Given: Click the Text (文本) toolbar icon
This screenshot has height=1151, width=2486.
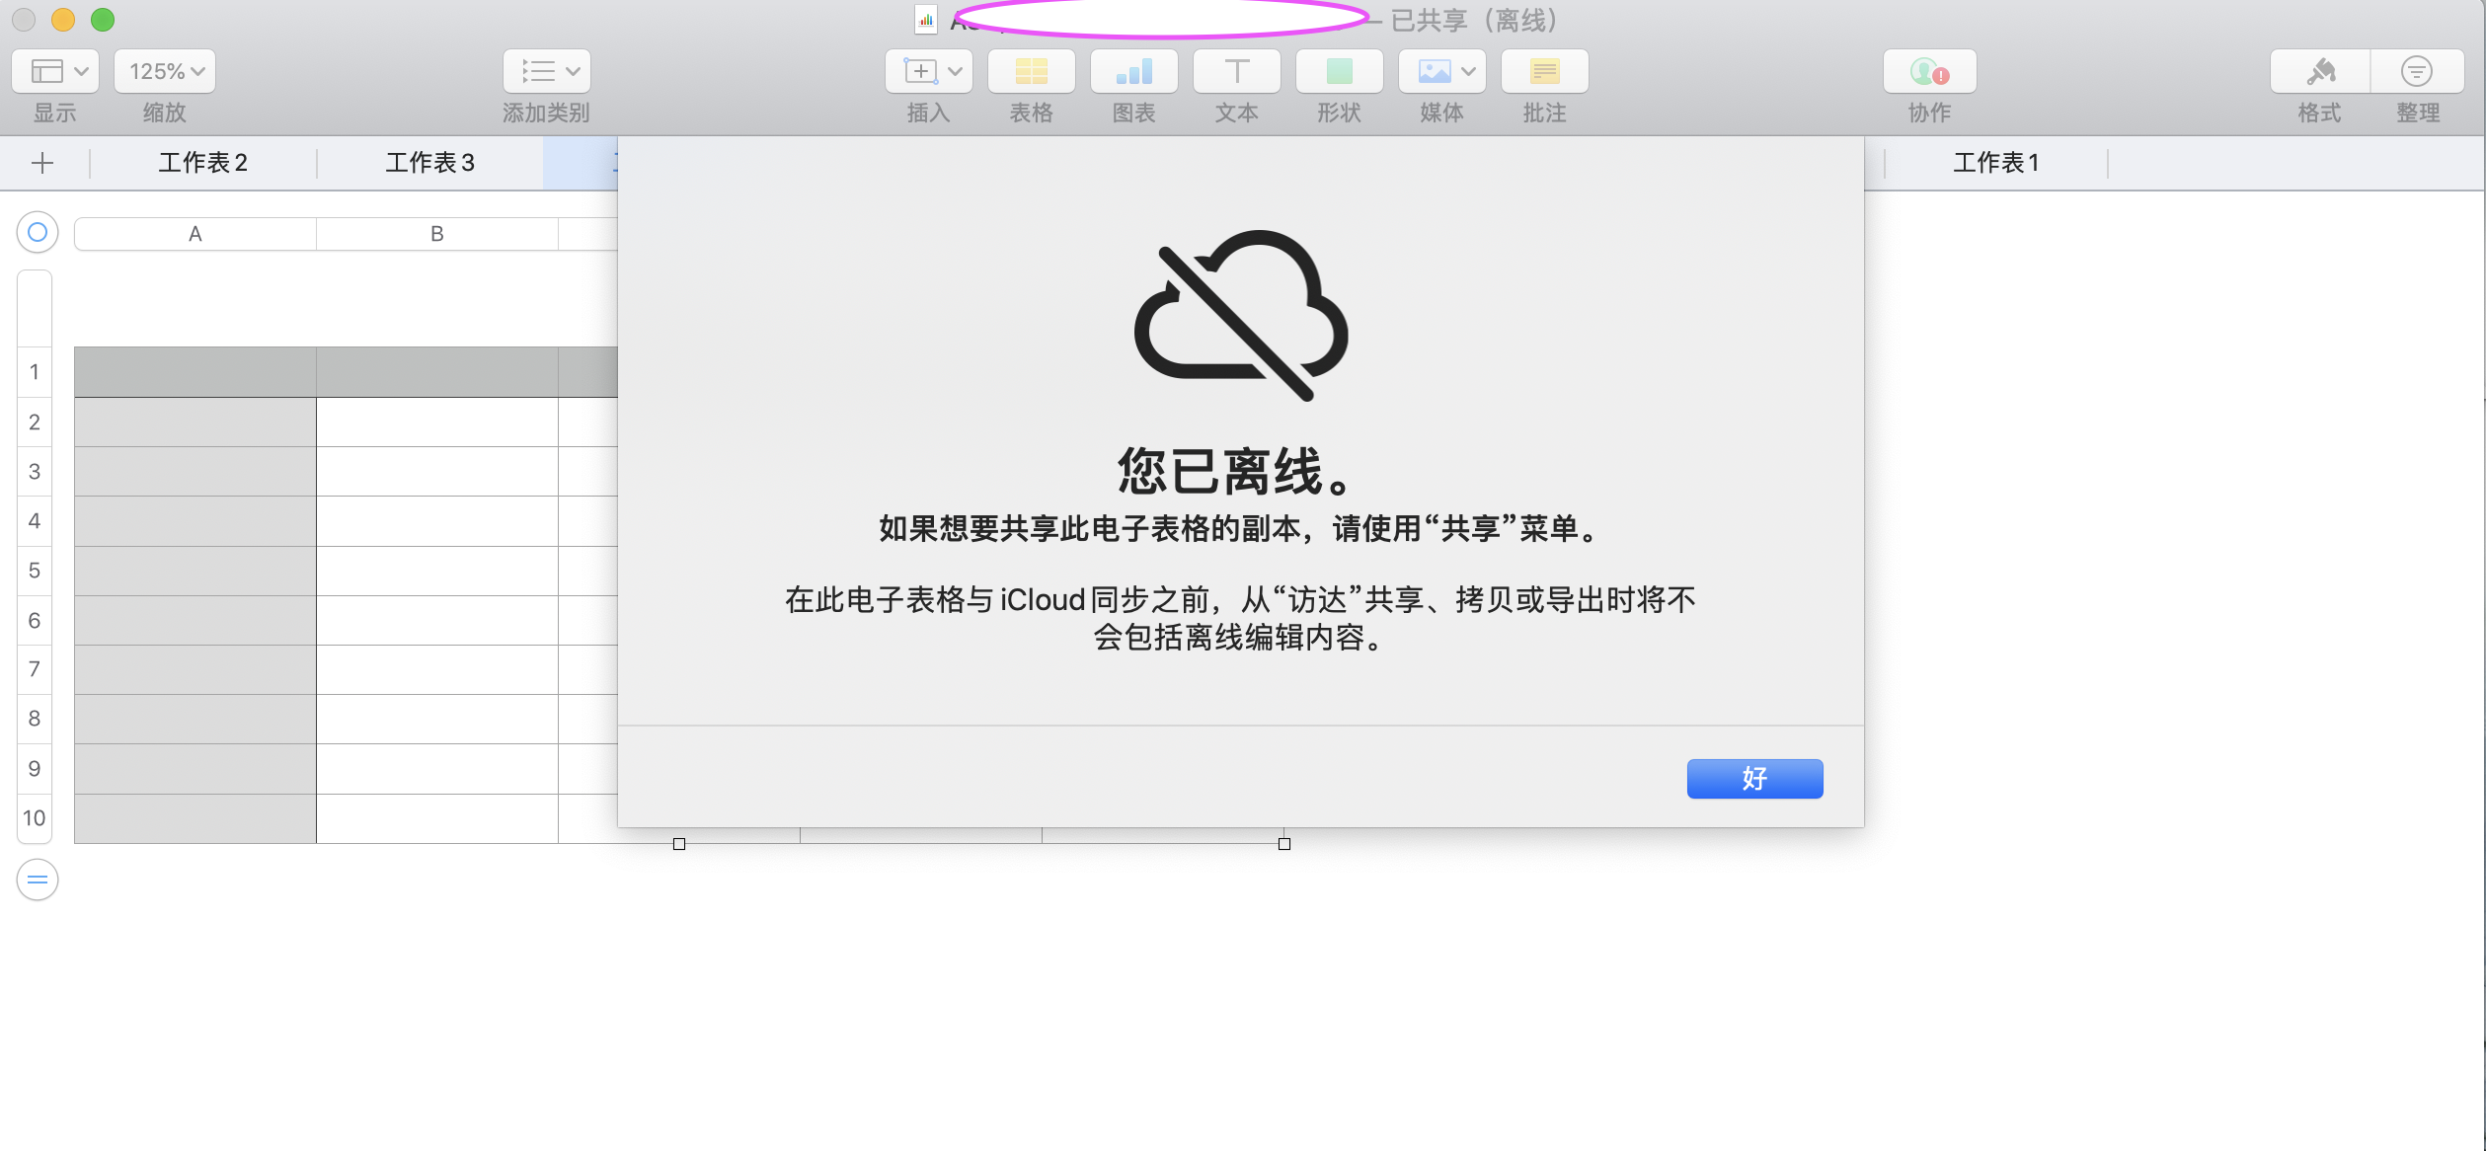Looking at the screenshot, I should pos(1236,72).
